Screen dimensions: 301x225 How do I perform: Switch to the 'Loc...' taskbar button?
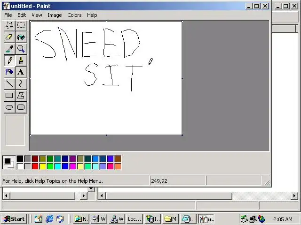(x=135, y=219)
